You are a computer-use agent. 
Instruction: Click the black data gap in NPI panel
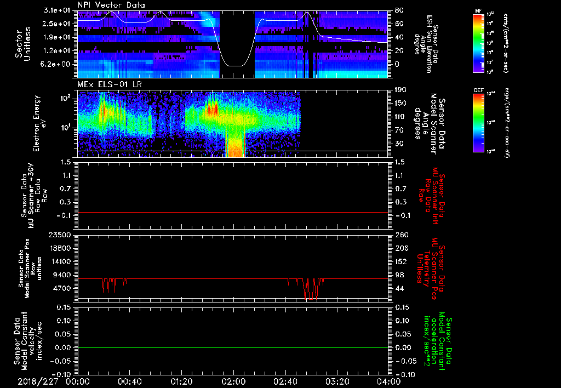point(237,44)
